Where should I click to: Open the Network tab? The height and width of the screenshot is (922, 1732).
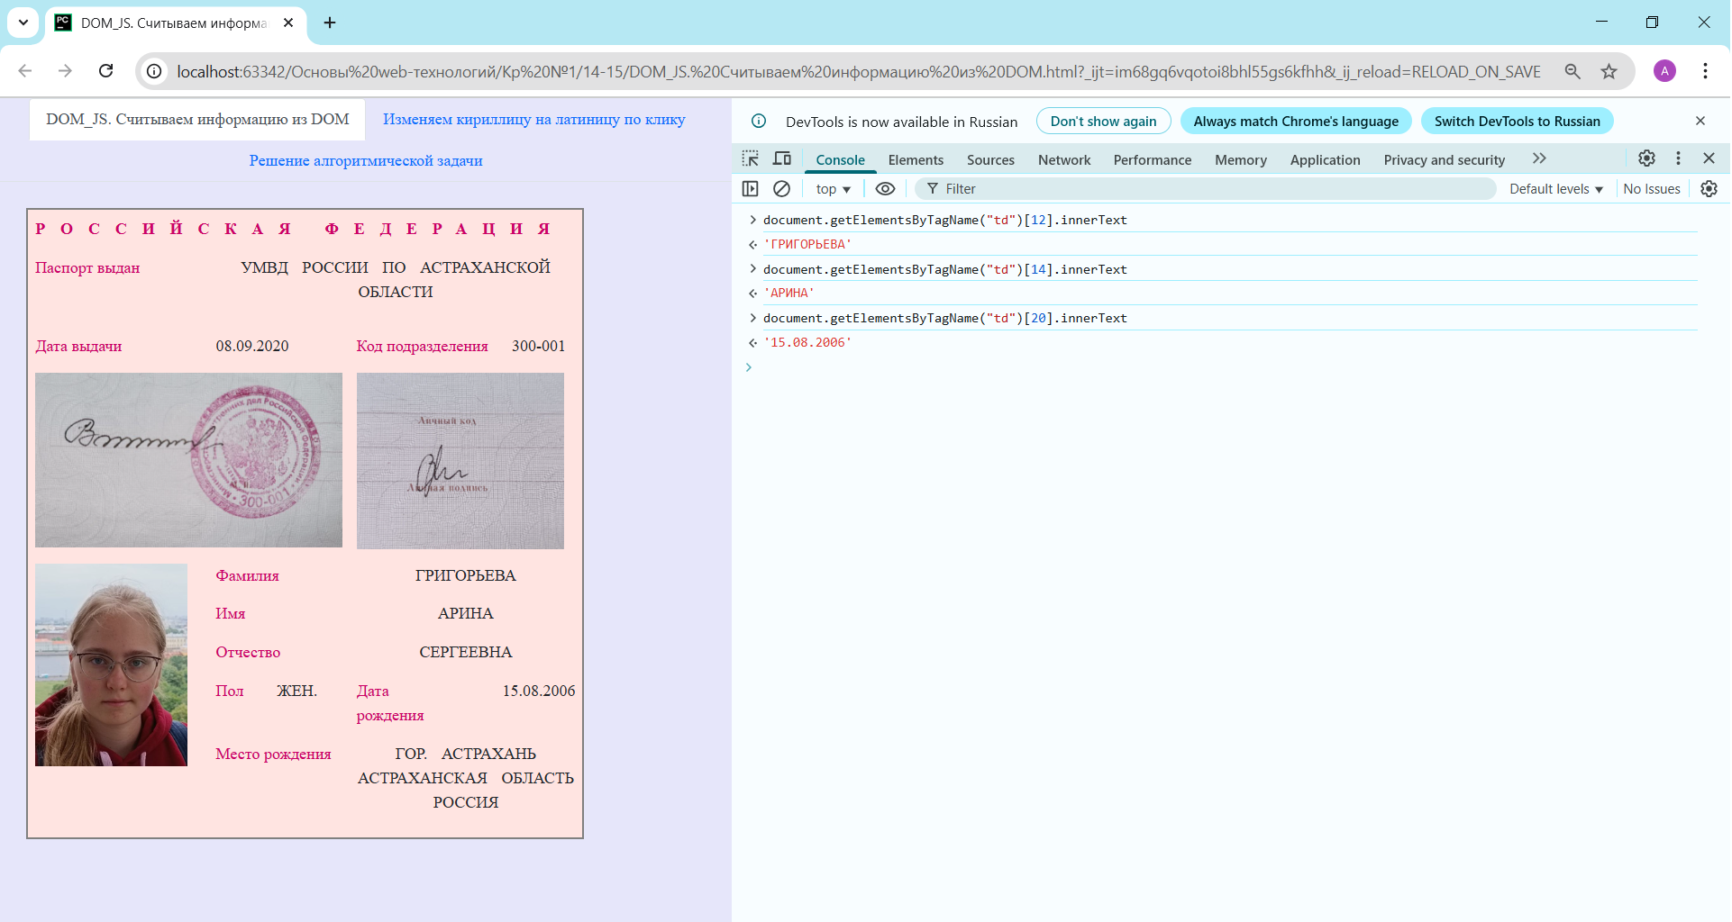click(1063, 160)
